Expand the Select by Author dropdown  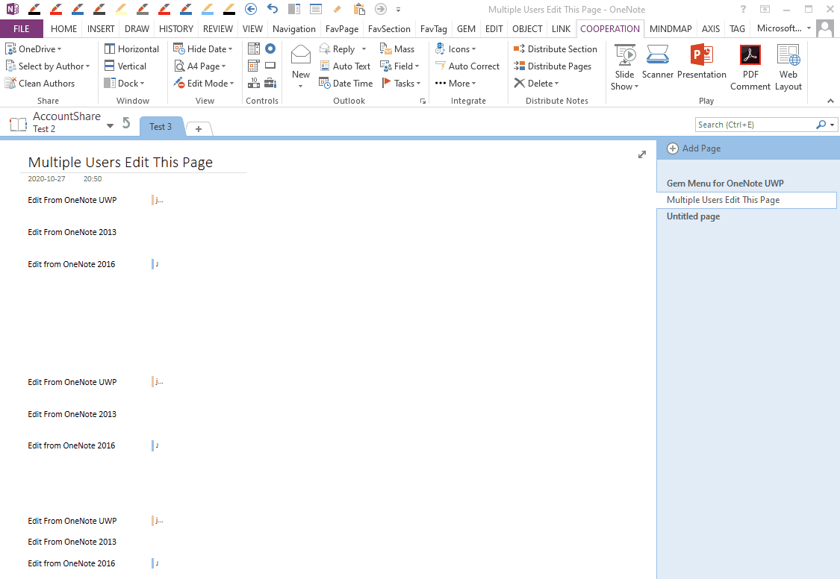click(87, 66)
